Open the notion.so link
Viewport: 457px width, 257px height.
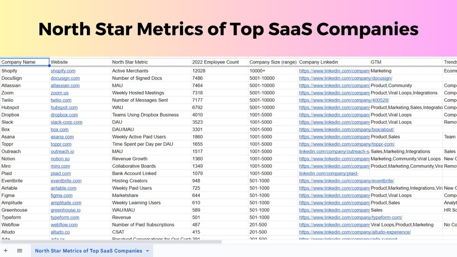[60, 159]
